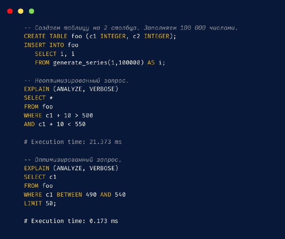Viewport: 285px width, 239px height.
Task: Click the CREATE TABLE foo statement line
Action: (x=100, y=36)
